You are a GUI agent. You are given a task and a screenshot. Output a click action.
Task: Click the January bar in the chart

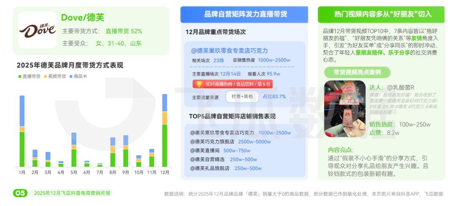click(x=22, y=131)
